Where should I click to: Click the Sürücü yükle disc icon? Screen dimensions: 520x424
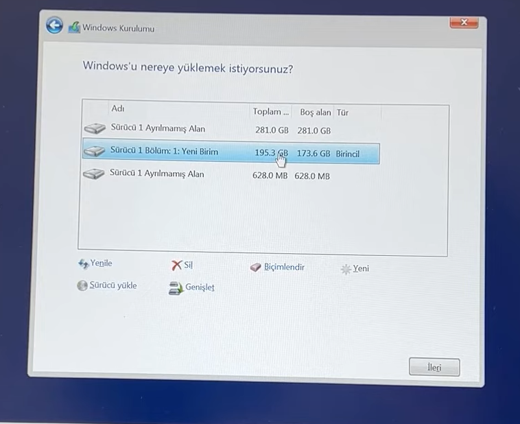point(82,285)
